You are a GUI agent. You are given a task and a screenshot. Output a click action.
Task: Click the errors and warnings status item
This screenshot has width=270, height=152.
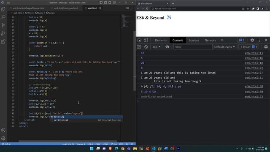(x=6, y=144)
